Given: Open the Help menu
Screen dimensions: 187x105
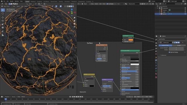Looking at the screenshot, I should [21, 1].
